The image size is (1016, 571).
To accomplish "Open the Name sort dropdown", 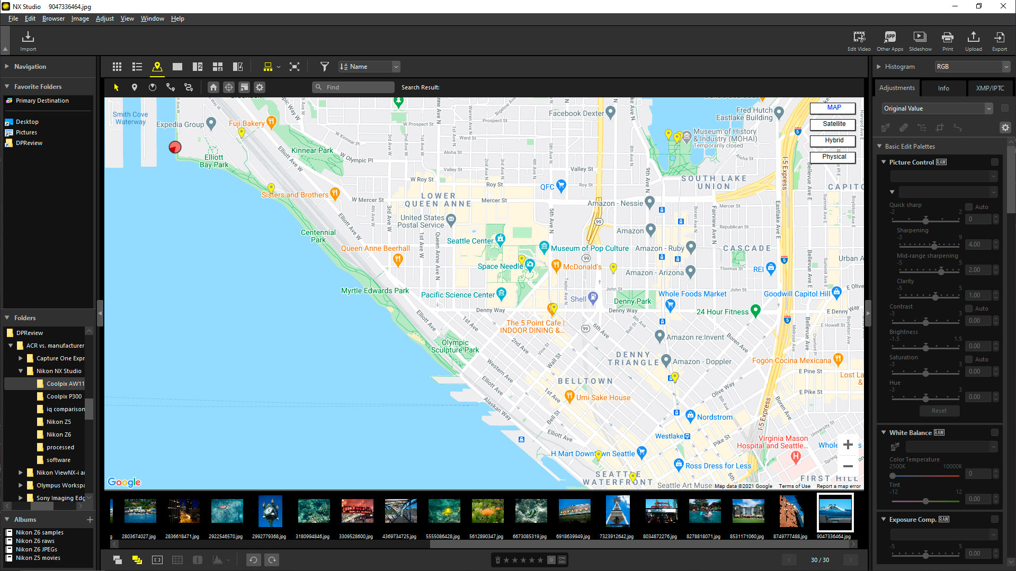I will [x=369, y=67].
